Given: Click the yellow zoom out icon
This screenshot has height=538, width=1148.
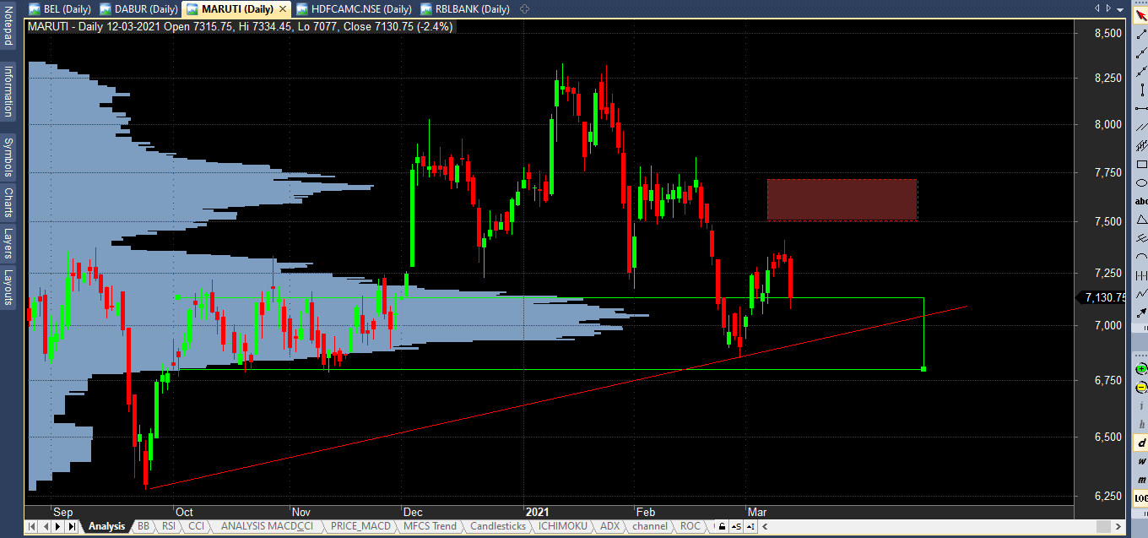Looking at the screenshot, I should pos(1141,387).
